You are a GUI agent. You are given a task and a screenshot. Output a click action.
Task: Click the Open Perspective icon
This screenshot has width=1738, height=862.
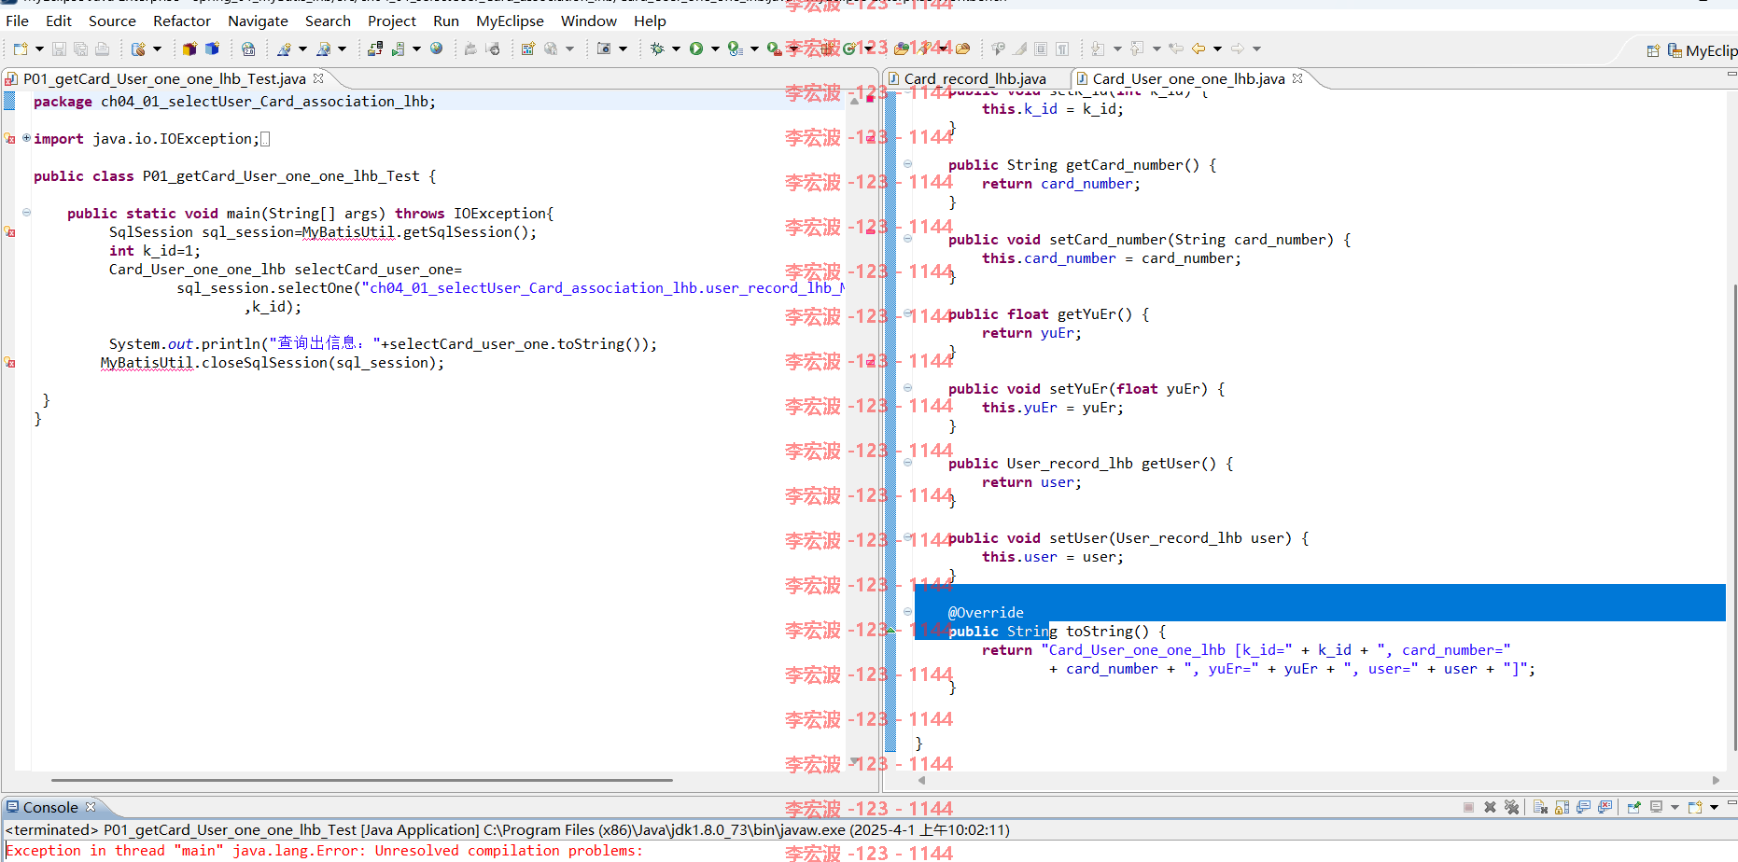[1653, 50]
